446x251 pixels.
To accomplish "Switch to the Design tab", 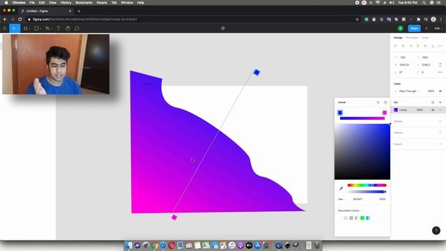I will (398, 38).
